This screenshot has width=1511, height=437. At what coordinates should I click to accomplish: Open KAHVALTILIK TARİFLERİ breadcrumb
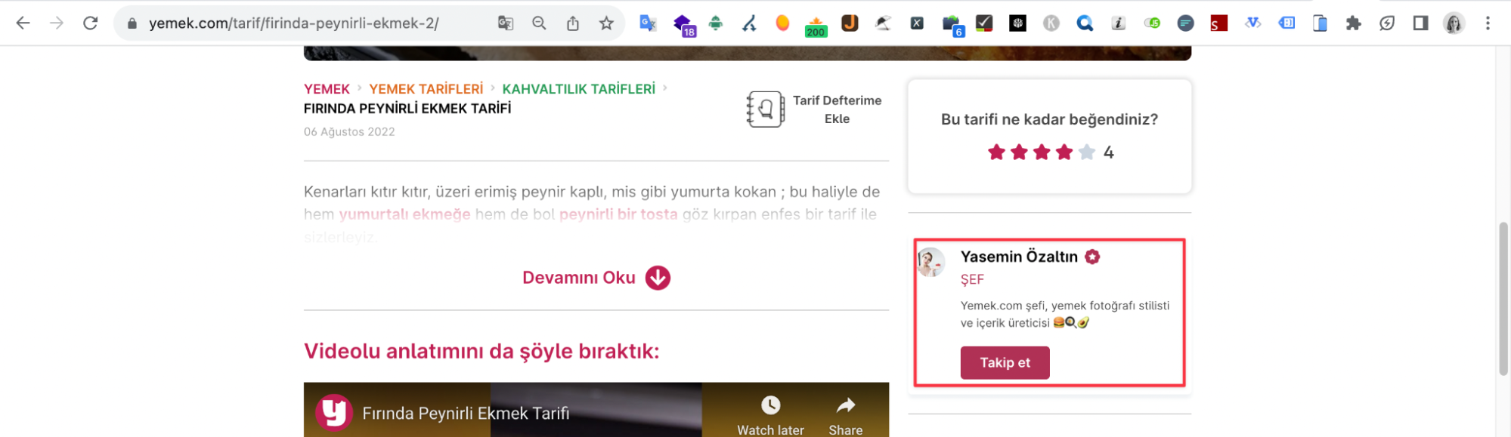coord(578,89)
